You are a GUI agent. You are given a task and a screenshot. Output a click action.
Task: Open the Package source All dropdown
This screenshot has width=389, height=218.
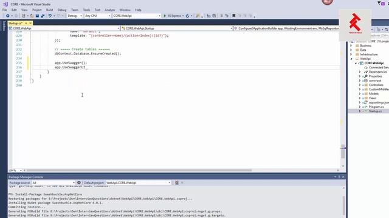(53, 183)
